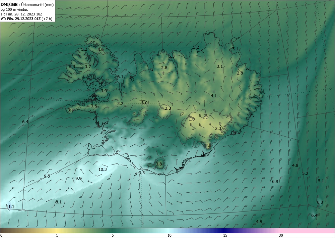335x238 pixels.
Task: Click the 10.3 value label
Action: [103, 169]
